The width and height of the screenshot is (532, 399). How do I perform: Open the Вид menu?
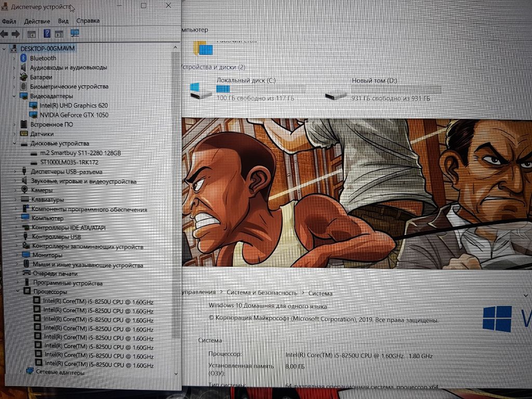pos(63,21)
